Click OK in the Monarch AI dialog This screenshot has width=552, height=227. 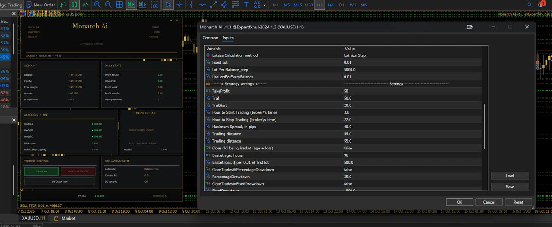[x=459, y=202]
